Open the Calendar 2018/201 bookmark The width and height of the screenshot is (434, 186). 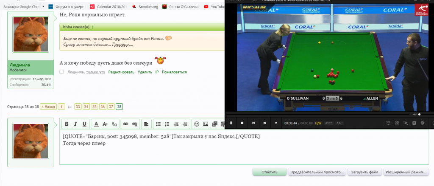[108, 7]
